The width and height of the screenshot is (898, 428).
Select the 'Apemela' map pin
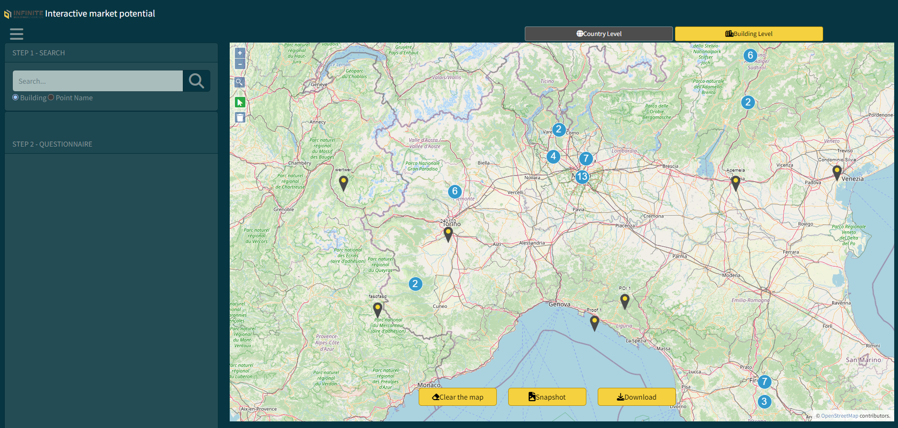736,183
